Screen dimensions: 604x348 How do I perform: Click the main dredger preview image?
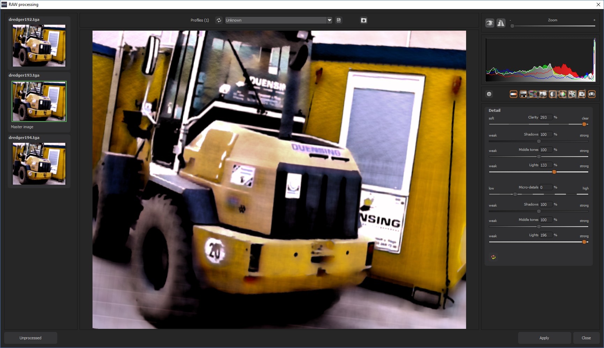click(279, 180)
